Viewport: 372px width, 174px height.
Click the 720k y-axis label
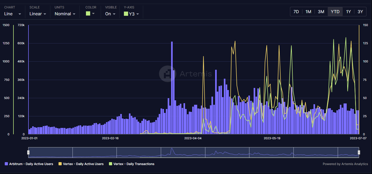click(21, 25)
